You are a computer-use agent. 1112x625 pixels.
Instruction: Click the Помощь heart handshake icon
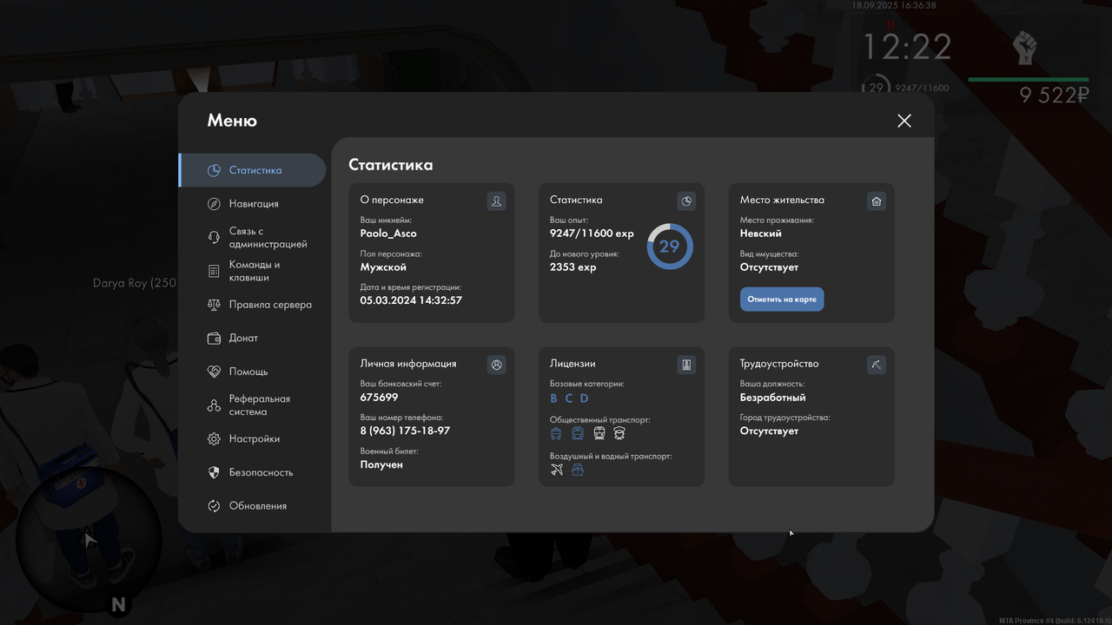pos(214,372)
